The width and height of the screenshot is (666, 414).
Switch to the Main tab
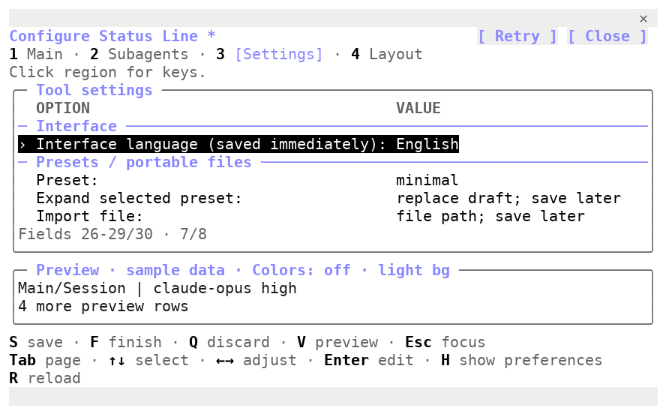pos(36,54)
